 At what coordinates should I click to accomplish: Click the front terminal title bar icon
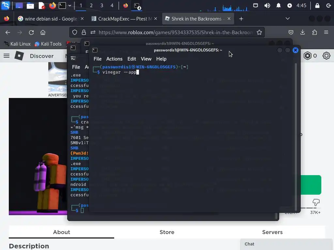pyautogui.click(x=95, y=50)
